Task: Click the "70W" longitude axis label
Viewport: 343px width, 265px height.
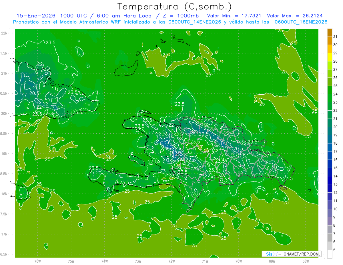Action: (x=239, y=261)
